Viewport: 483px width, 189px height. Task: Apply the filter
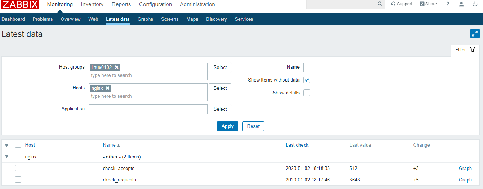[227, 126]
